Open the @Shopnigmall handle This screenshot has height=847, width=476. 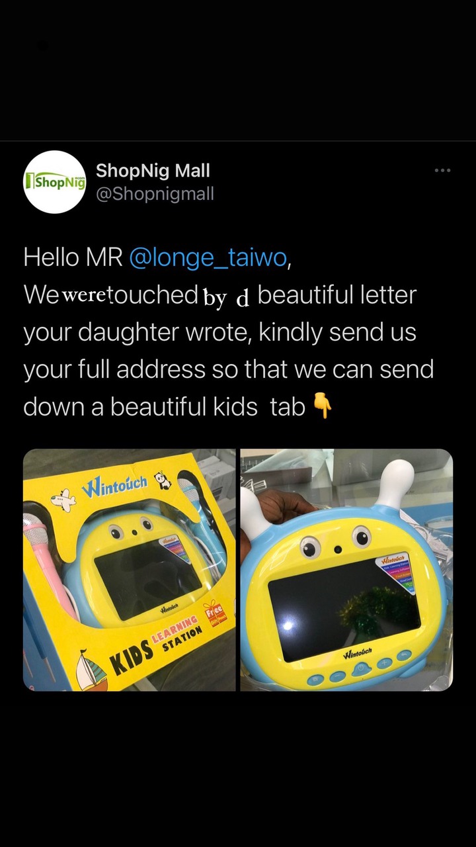[x=155, y=194]
